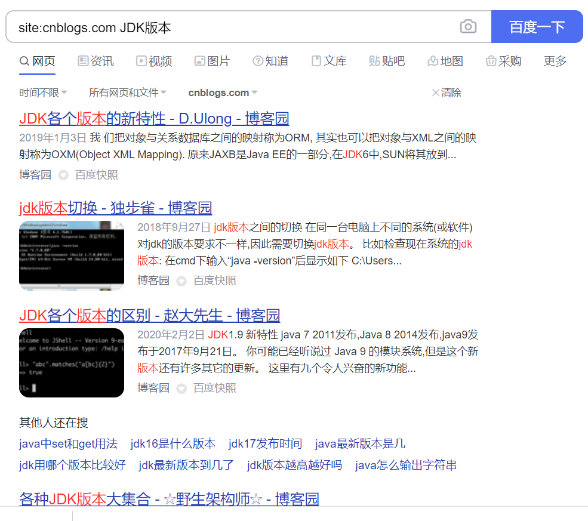Click related search java怎么输出字符串

pyautogui.click(x=406, y=465)
